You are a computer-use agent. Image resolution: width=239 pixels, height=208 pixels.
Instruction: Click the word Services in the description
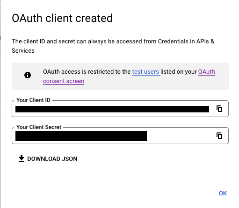[x=23, y=51]
